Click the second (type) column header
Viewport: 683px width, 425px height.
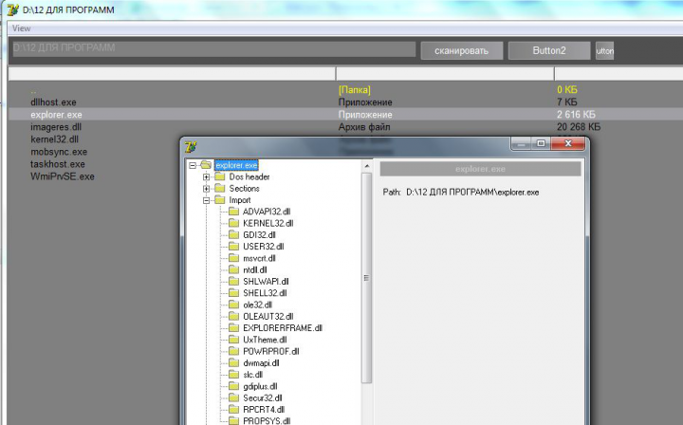point(445,74)
